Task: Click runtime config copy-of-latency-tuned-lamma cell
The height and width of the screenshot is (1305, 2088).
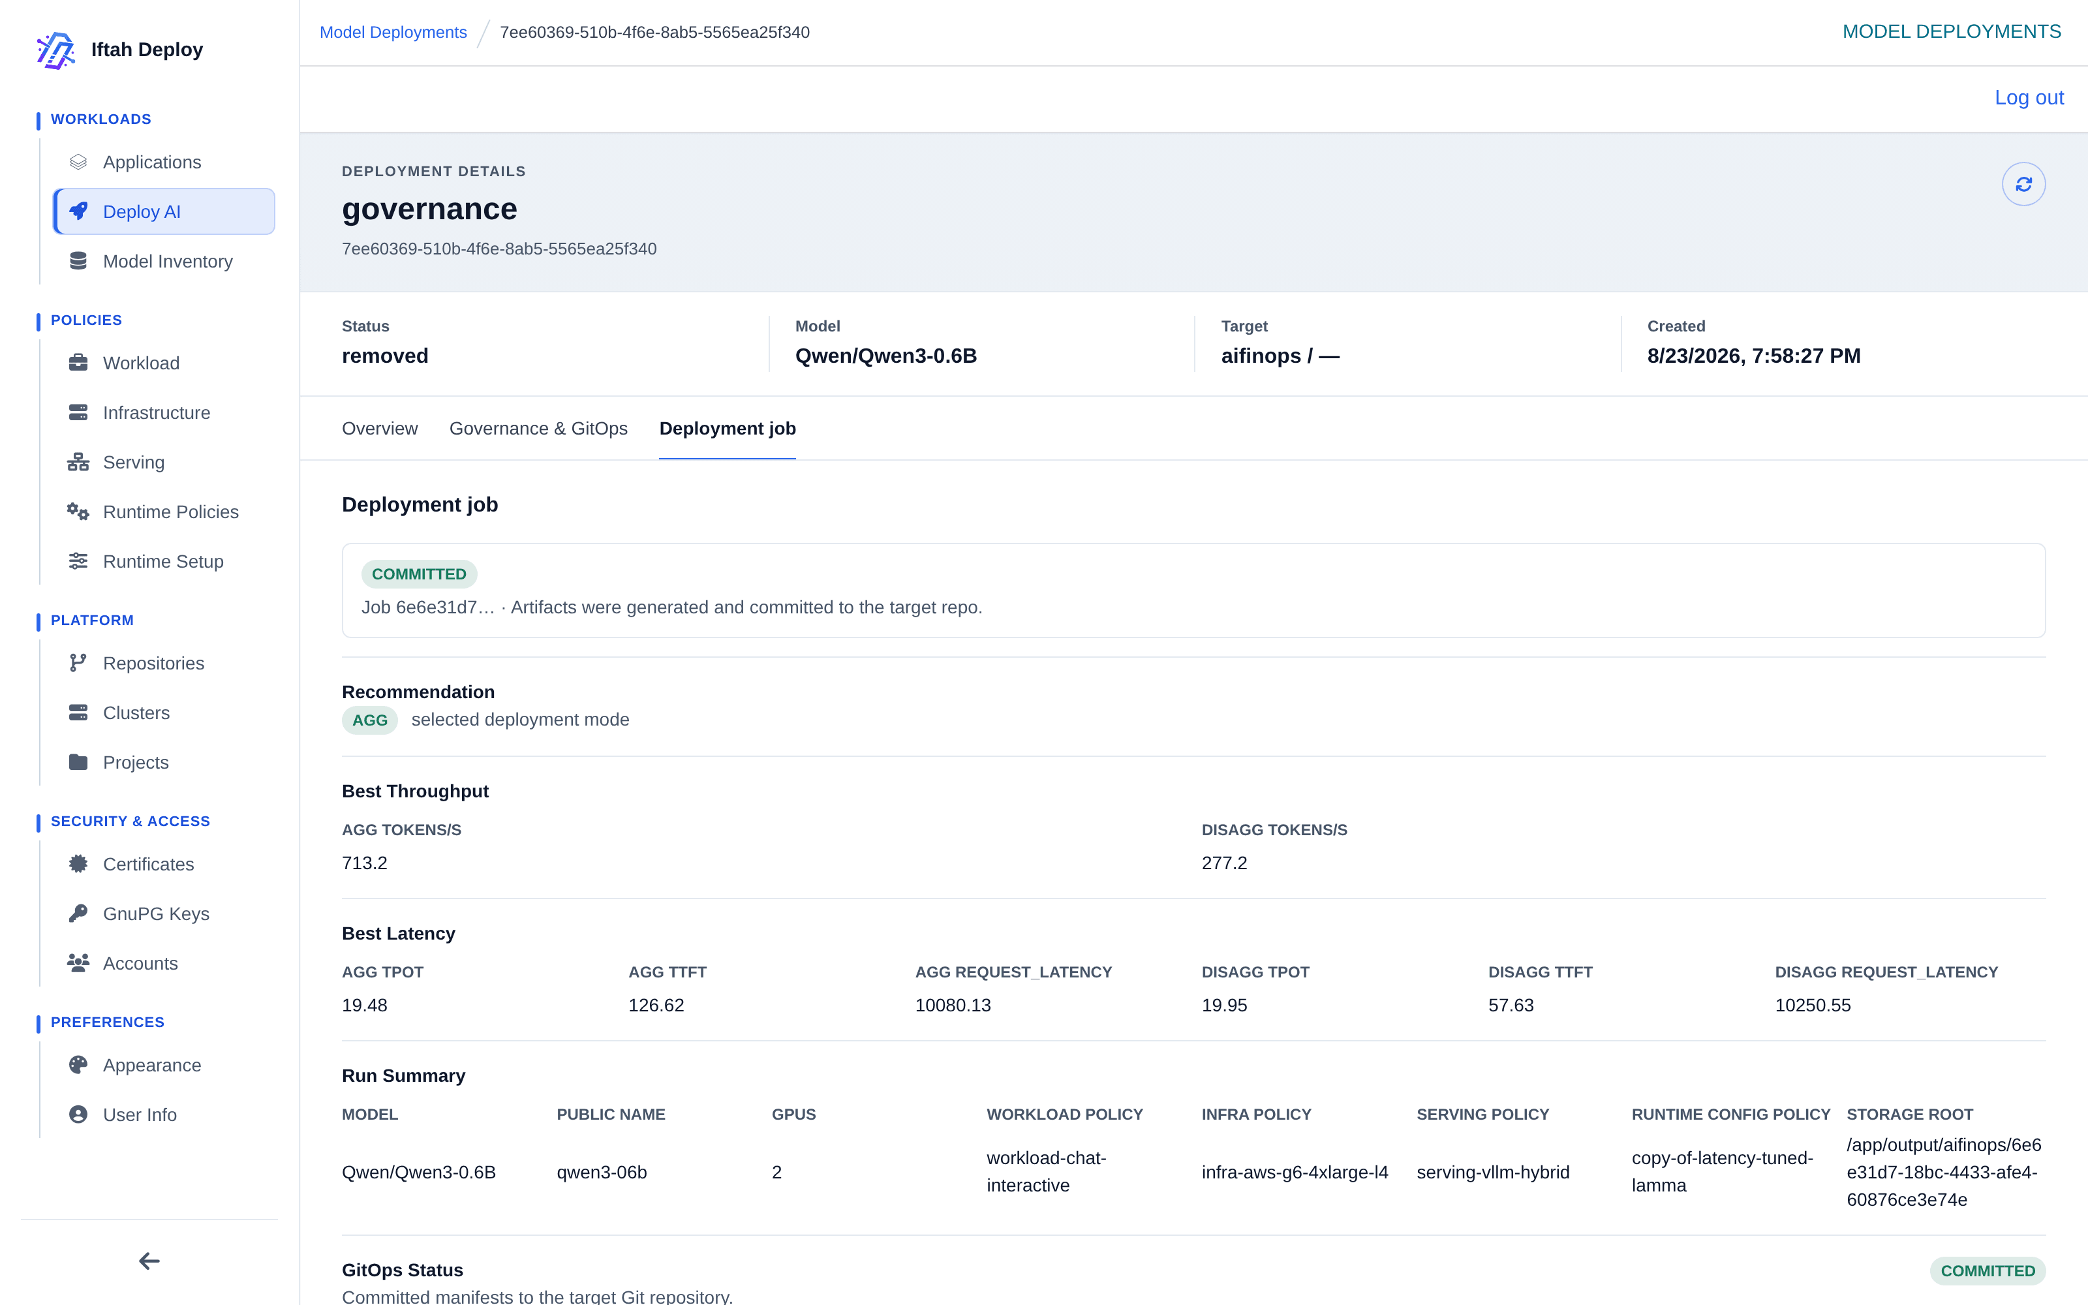Action: pos(1722,1172)
